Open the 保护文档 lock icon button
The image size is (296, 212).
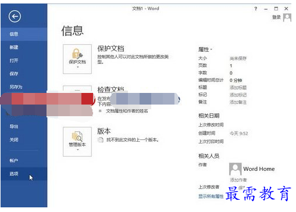pyautogui.click(x=77, y=59)
